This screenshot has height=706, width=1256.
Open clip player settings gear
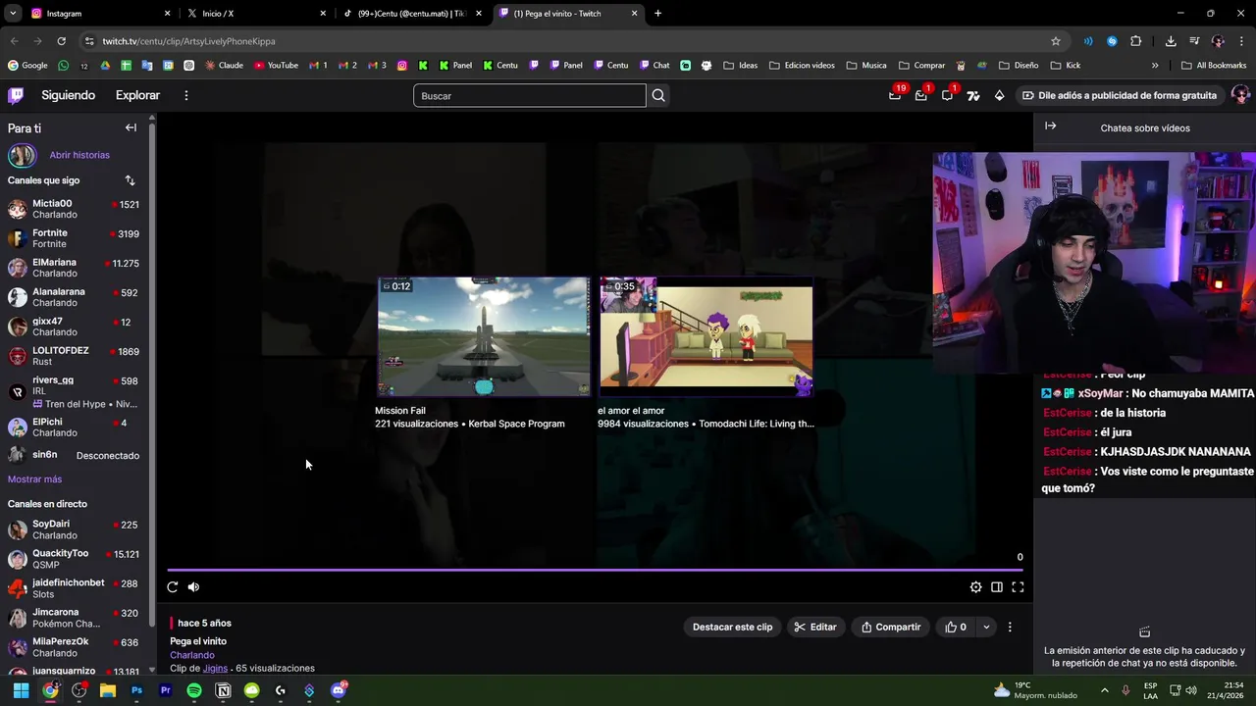pos(975,587)
